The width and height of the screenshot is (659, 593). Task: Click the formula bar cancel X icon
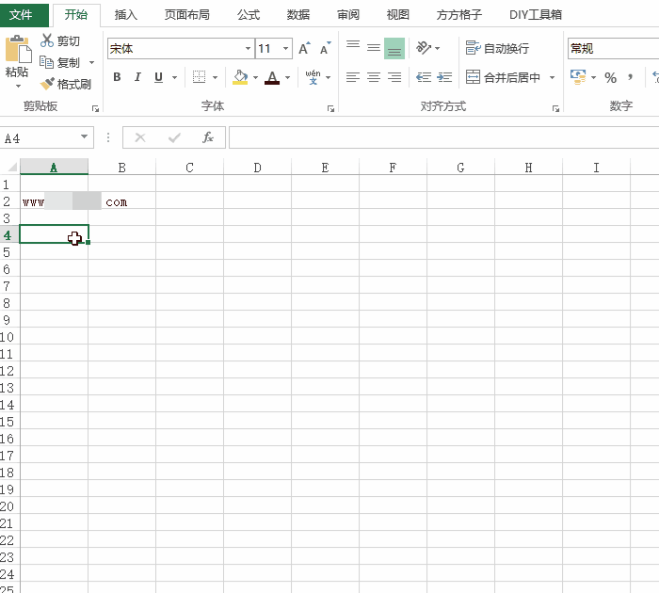[x=140, y=137]
